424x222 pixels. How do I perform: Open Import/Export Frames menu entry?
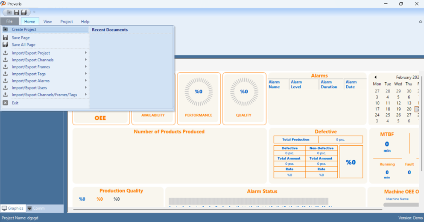[45, 67]
